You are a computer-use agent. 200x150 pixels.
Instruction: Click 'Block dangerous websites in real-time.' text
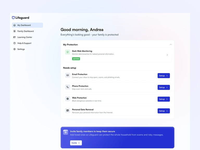[x=87, y=101]
